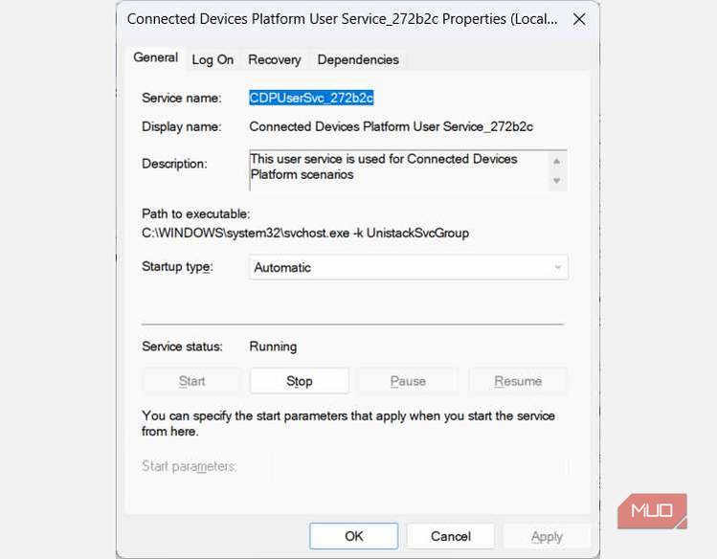Switch to the General tab
The image size is (717, 559).
(155, 57)
